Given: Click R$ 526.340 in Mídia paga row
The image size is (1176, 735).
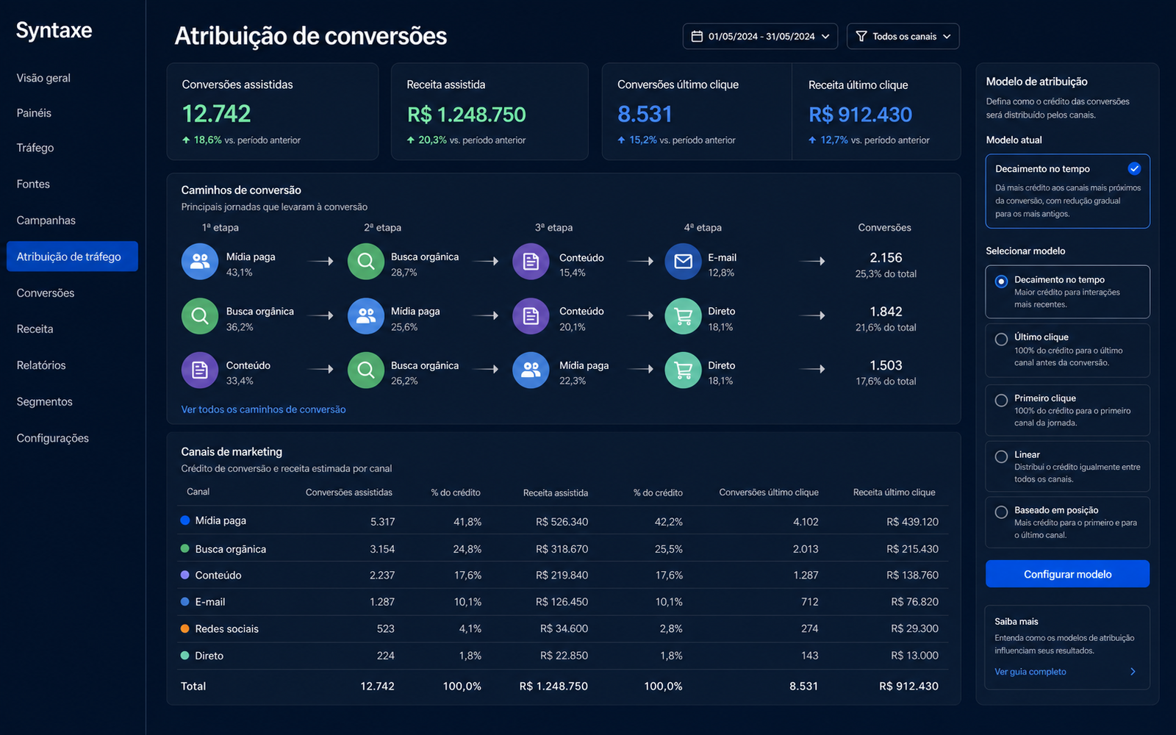Looking at the screenshot, I should tap(562, 522).
